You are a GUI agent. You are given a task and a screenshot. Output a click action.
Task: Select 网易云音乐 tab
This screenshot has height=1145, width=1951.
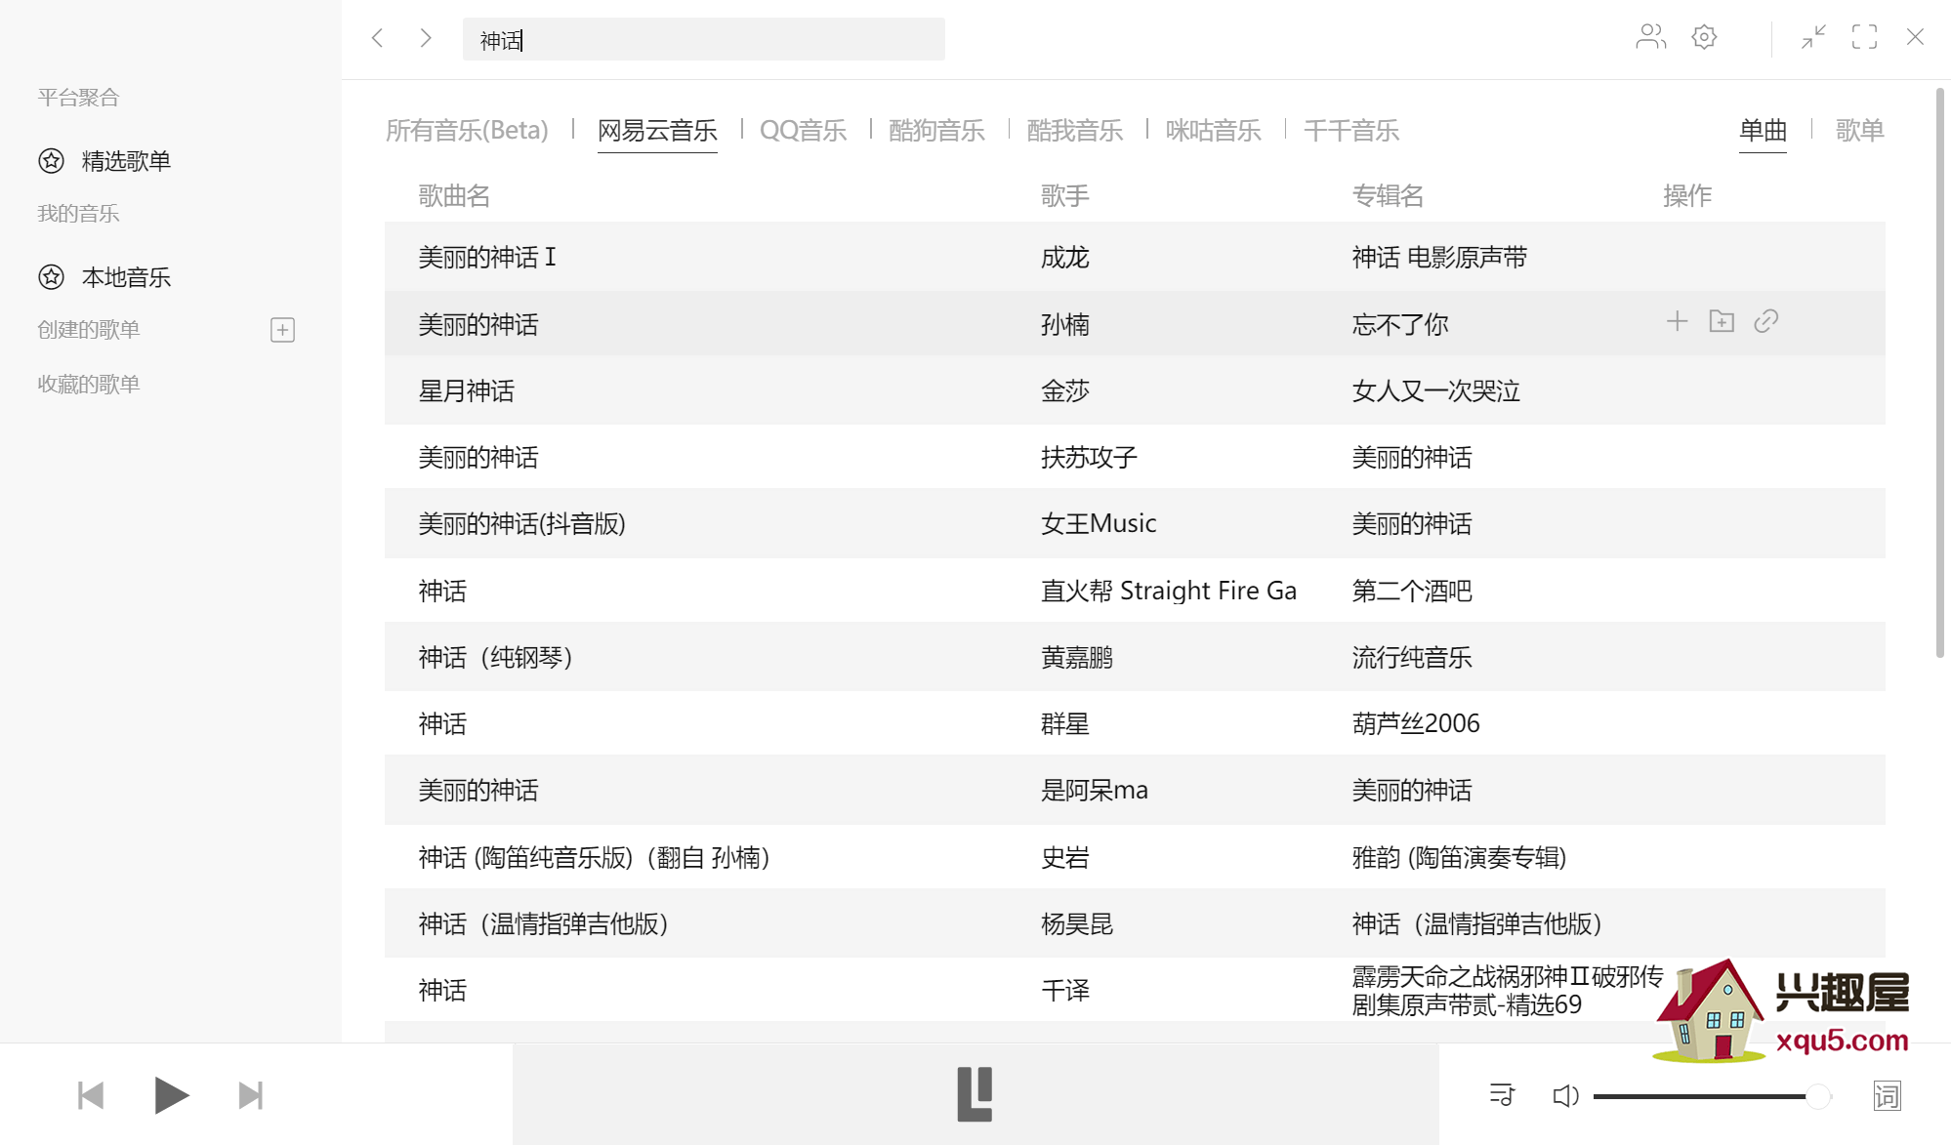(657, 130)
